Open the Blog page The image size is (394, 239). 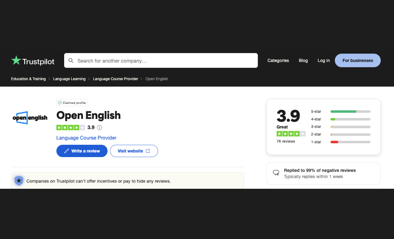[303, 61]
